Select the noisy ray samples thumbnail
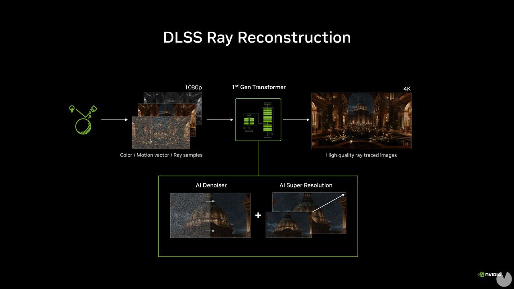This screenshot has width=514, height=289. click(x=161, y=133)
